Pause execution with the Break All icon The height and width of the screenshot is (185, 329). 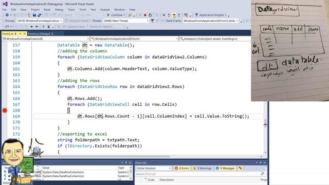pyautogui.click(x=140, y=15)
